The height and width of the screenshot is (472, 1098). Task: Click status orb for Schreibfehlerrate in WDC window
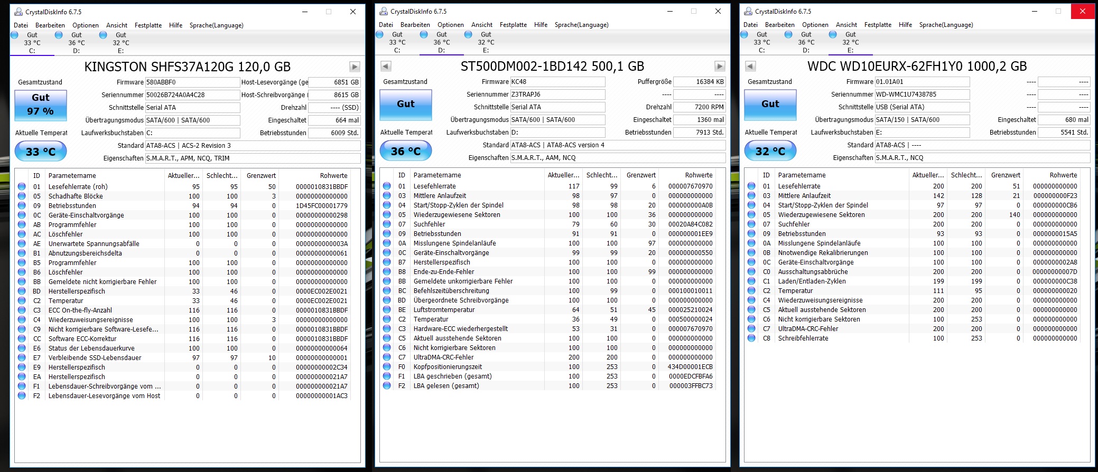click(x=751, y=338)
